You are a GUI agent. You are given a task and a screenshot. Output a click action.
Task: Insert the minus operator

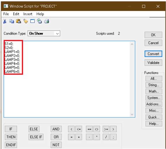(89, 137)
